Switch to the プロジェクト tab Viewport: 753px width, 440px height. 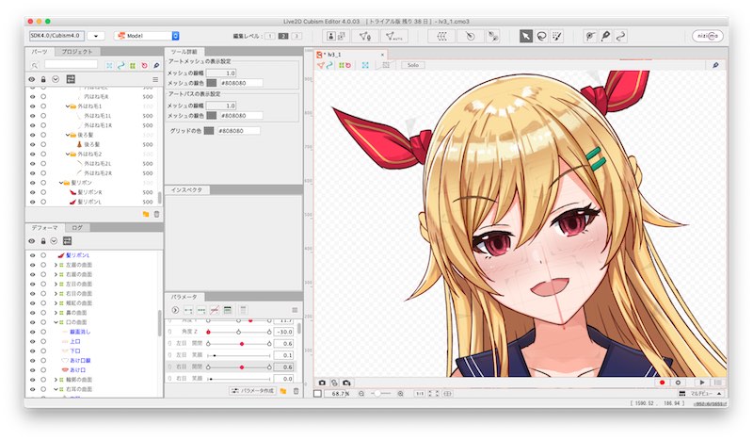click(x=77, y=52)
